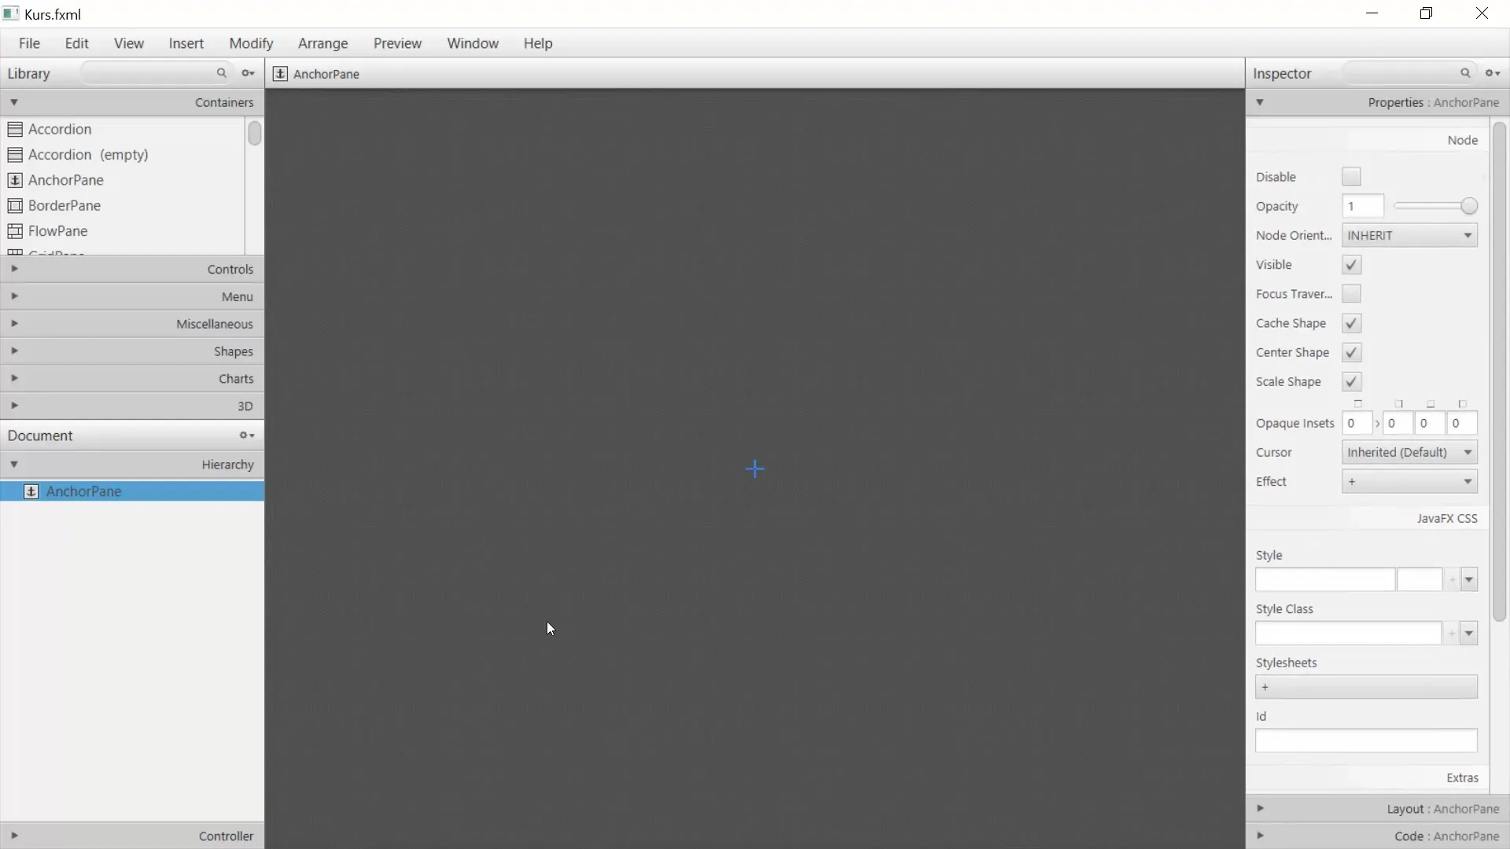Screen dimensions: 1510x849
Task: Click the Opacity slider handle
Action: (x=1468, y=207)
